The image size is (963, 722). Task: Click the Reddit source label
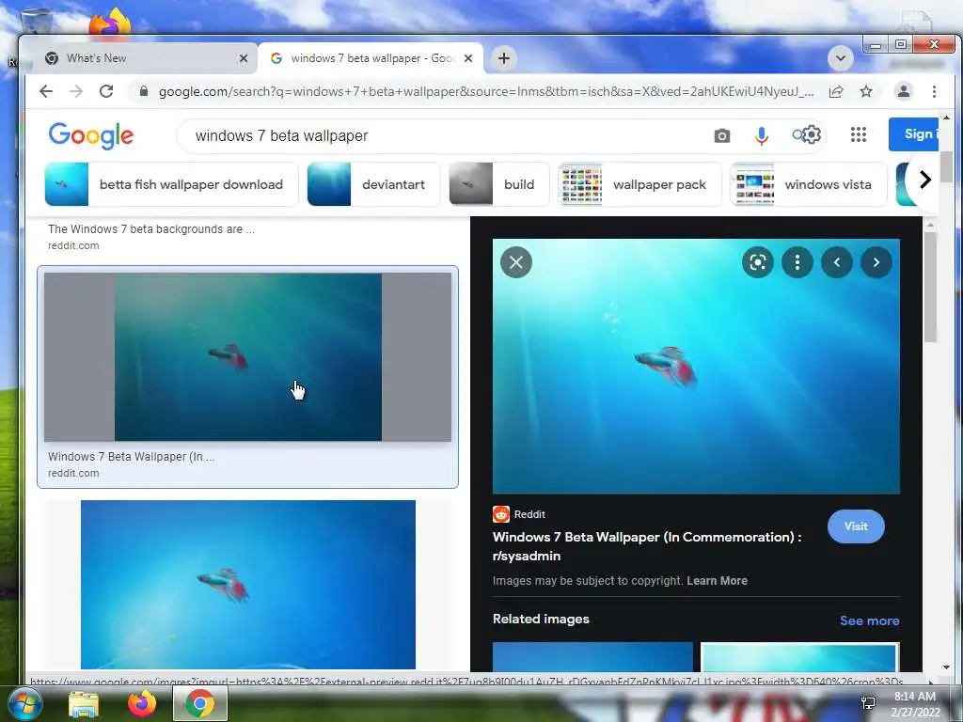[529, 514]
